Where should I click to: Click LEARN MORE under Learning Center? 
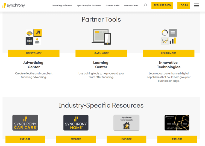point(101,53)
